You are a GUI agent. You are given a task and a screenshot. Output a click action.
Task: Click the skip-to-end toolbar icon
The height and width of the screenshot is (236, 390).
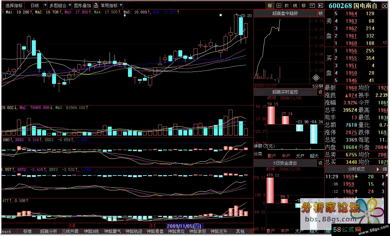point(321,5)
